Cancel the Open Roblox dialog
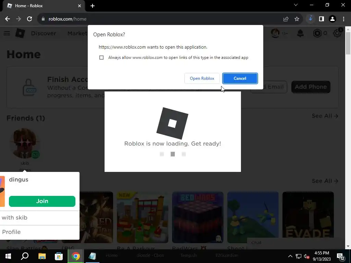Screen dimensions: 351x263 tap(240, 78)
